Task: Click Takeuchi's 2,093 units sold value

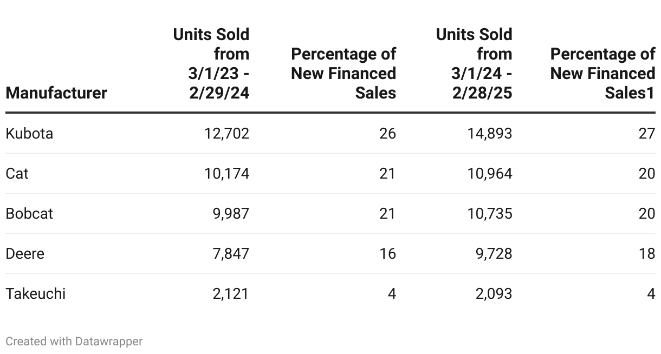Action: coord(494,293)
